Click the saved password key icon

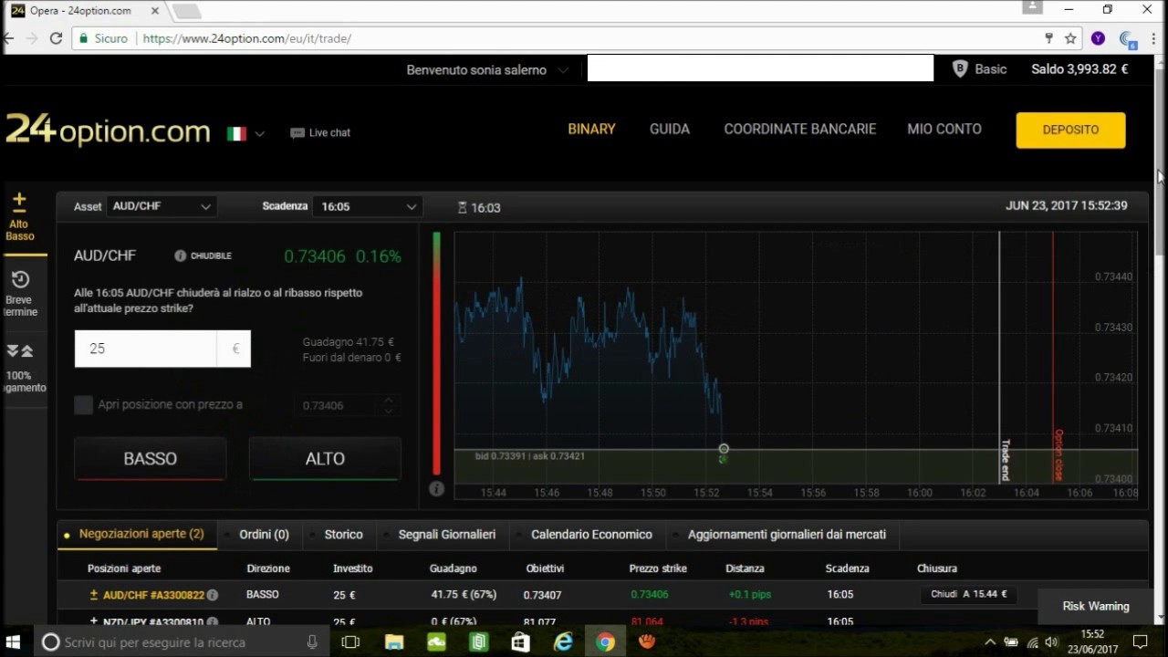1048,38
